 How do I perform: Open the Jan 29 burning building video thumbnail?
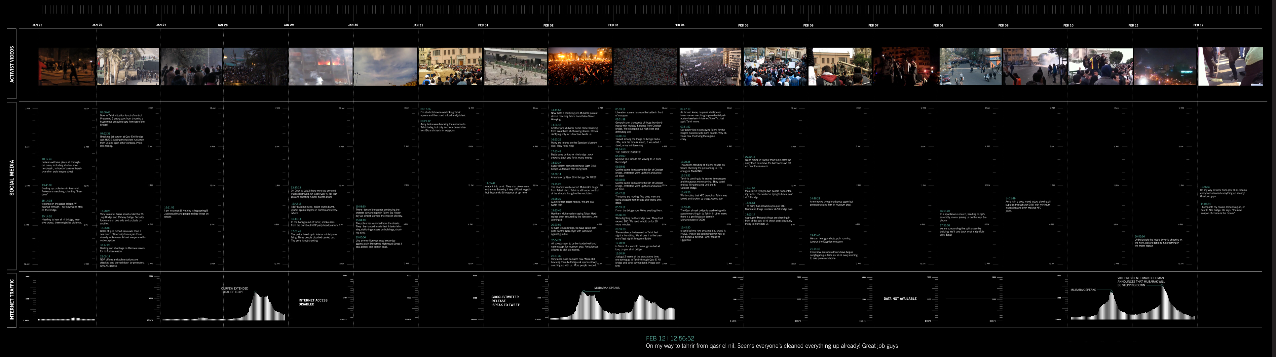(320, 66)
